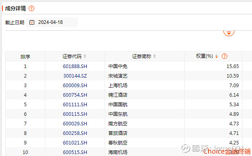
Task: Open stock code 600754.SH
Action: point(75,95)
